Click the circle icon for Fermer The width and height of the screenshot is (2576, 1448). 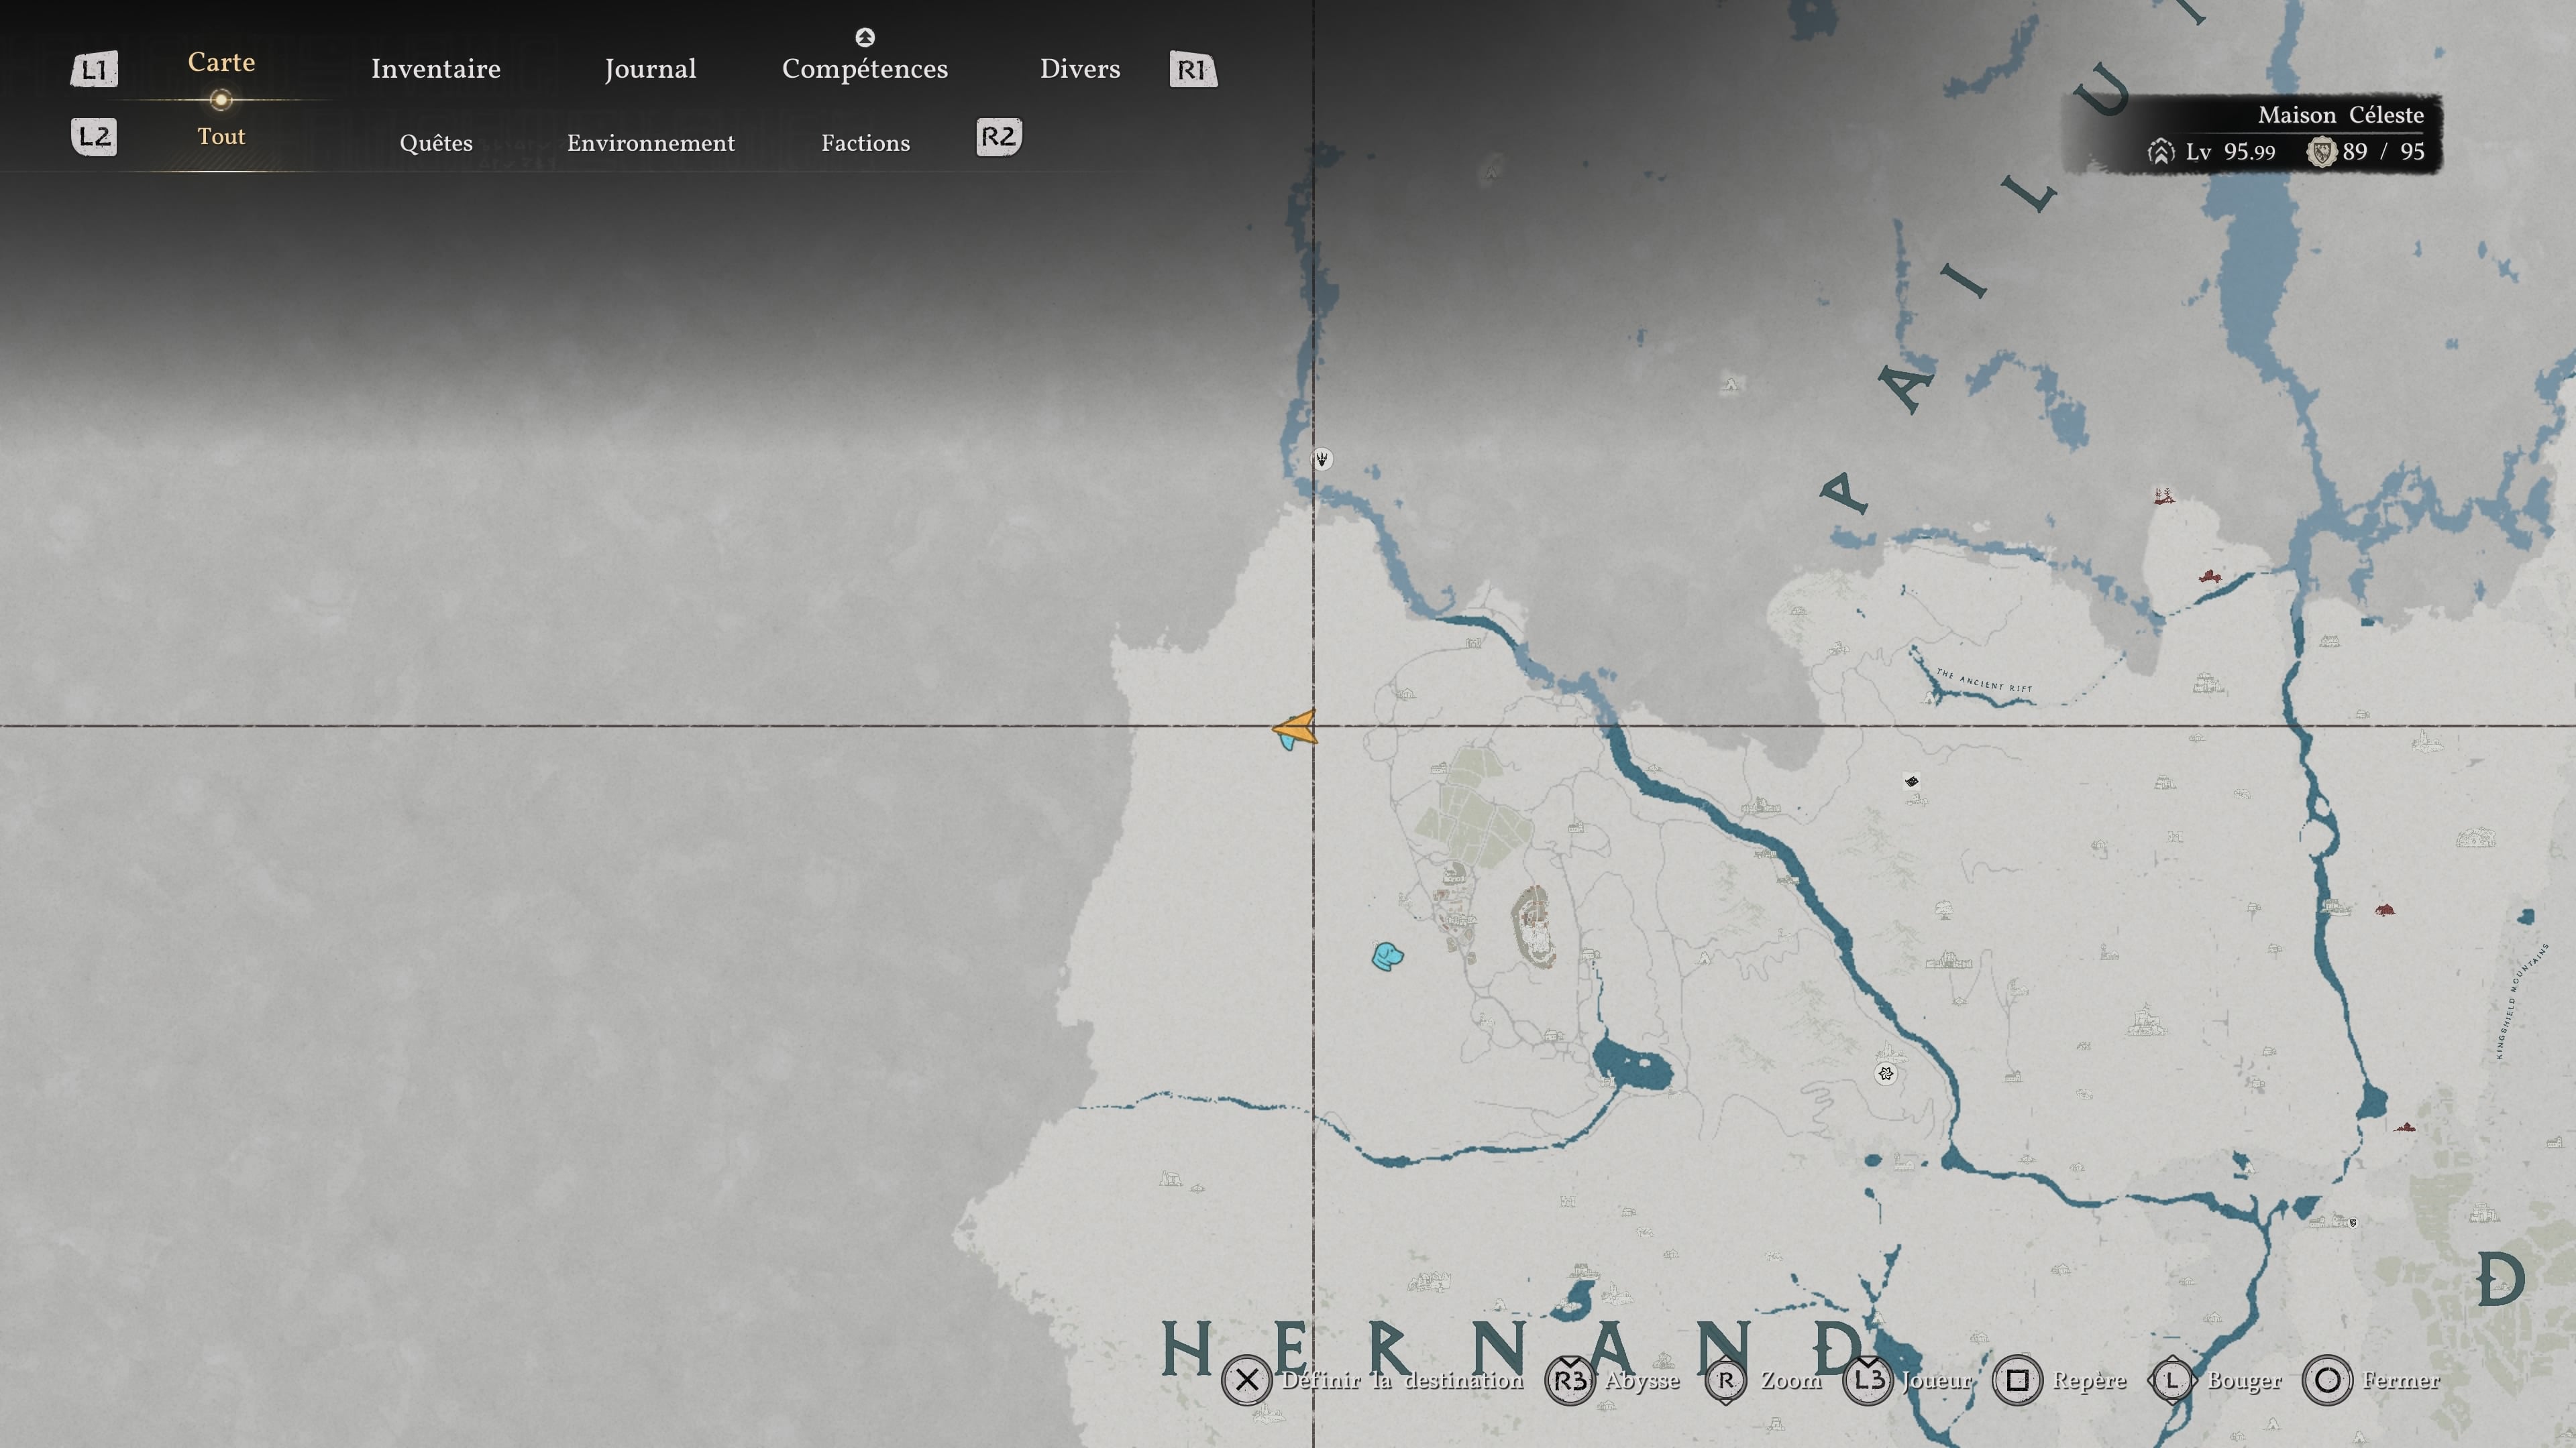tap(2327, 1380)
